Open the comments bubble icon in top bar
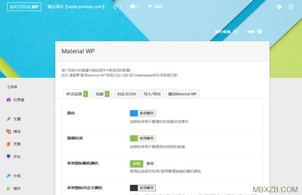Viewport: 302px width, 195px height. [132, 7]
